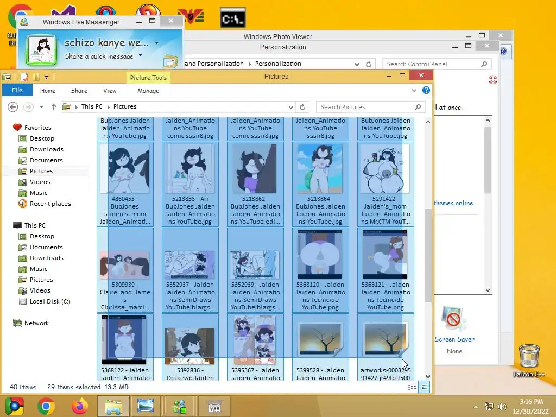The image size is (556, 417).
Task: Switch to the View ribbon tab
Action: (x=110, y=91)
